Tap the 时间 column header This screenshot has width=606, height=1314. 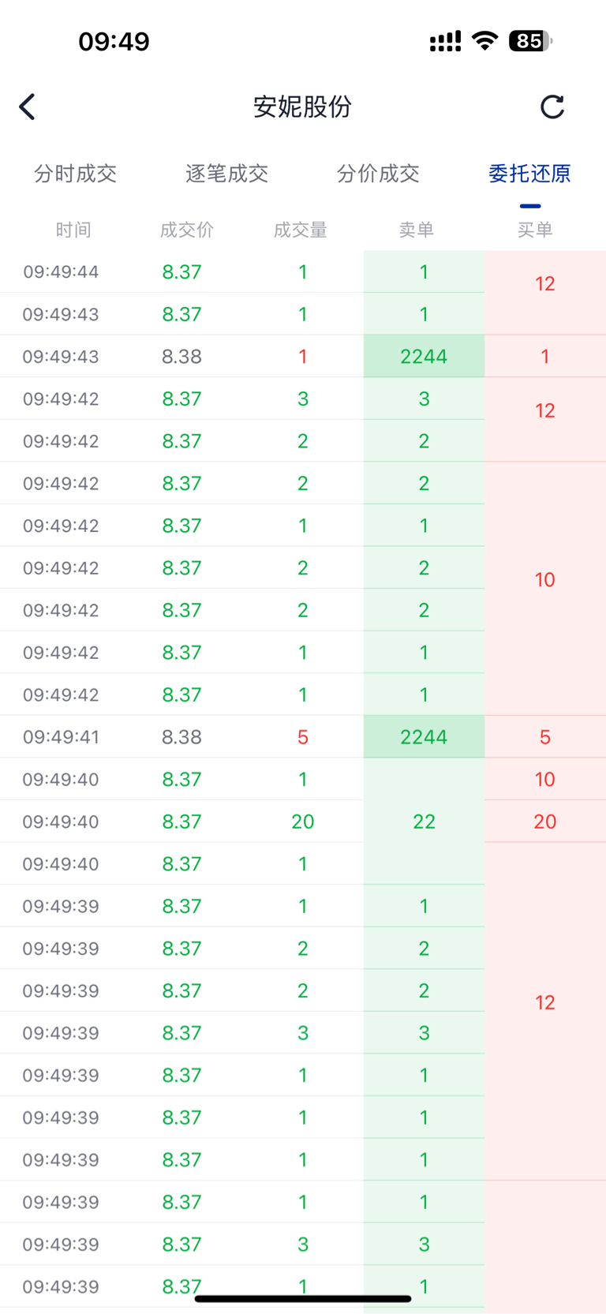click(73, 230)
